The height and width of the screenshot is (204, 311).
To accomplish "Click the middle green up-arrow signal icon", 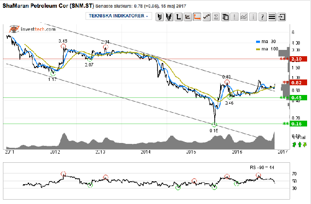I will point(300,144).
